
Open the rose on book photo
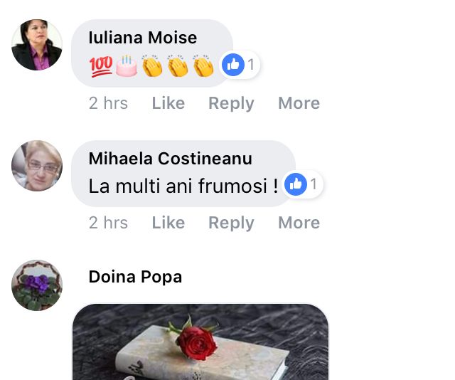click(x=200, y=342)
